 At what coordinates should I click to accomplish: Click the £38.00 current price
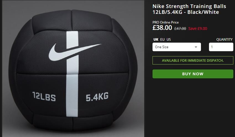(x=162, y=28)
